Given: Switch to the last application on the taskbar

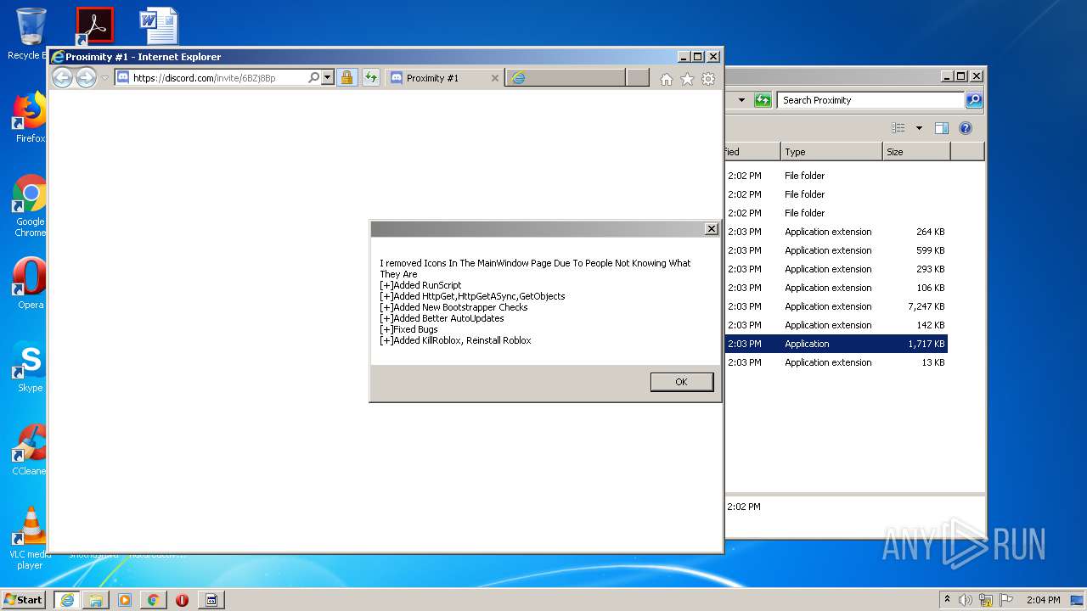Looking at the screenshot, I should [211, 599].
